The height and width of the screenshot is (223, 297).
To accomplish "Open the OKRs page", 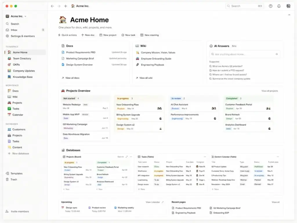I will point(16,65).
